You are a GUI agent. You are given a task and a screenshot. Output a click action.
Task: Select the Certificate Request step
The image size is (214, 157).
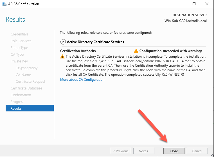coord(30,82)
